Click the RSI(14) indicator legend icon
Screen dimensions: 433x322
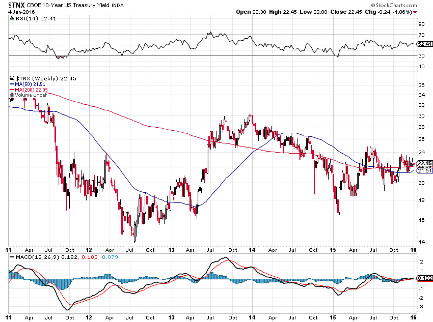click(x=11, y=18)
